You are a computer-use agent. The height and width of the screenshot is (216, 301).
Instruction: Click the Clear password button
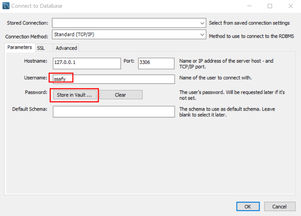click(x=121, y=95)
